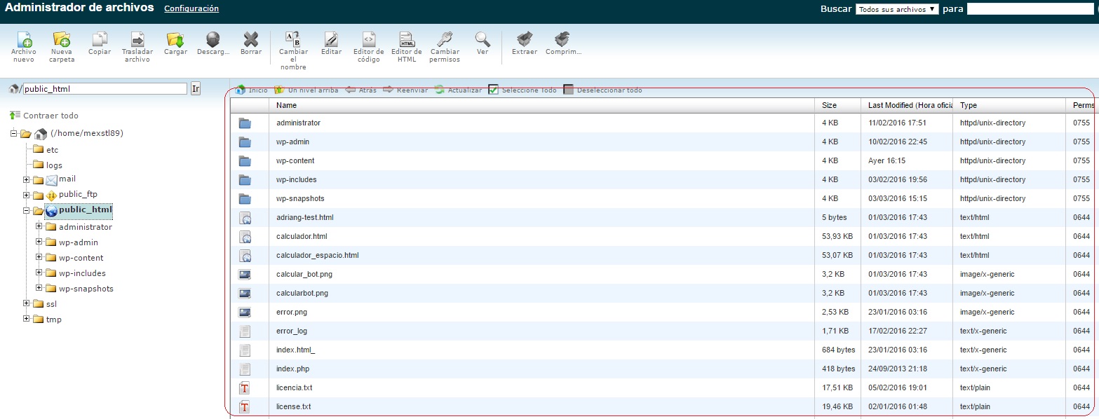The width and height of the screenshot is (1099, 419).
Task: Click the Nueva carpeta toolbar icon
Action: click(x=62, y=39)
